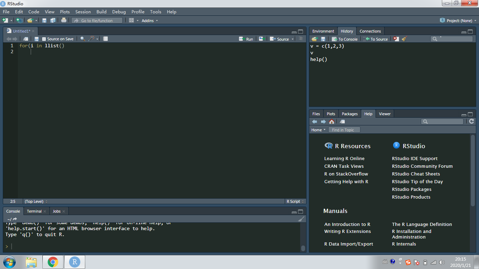Click the New File icon in main toolbar
Image resolution: width=479 pixels, height=269 pixels.
click(5, 20)
